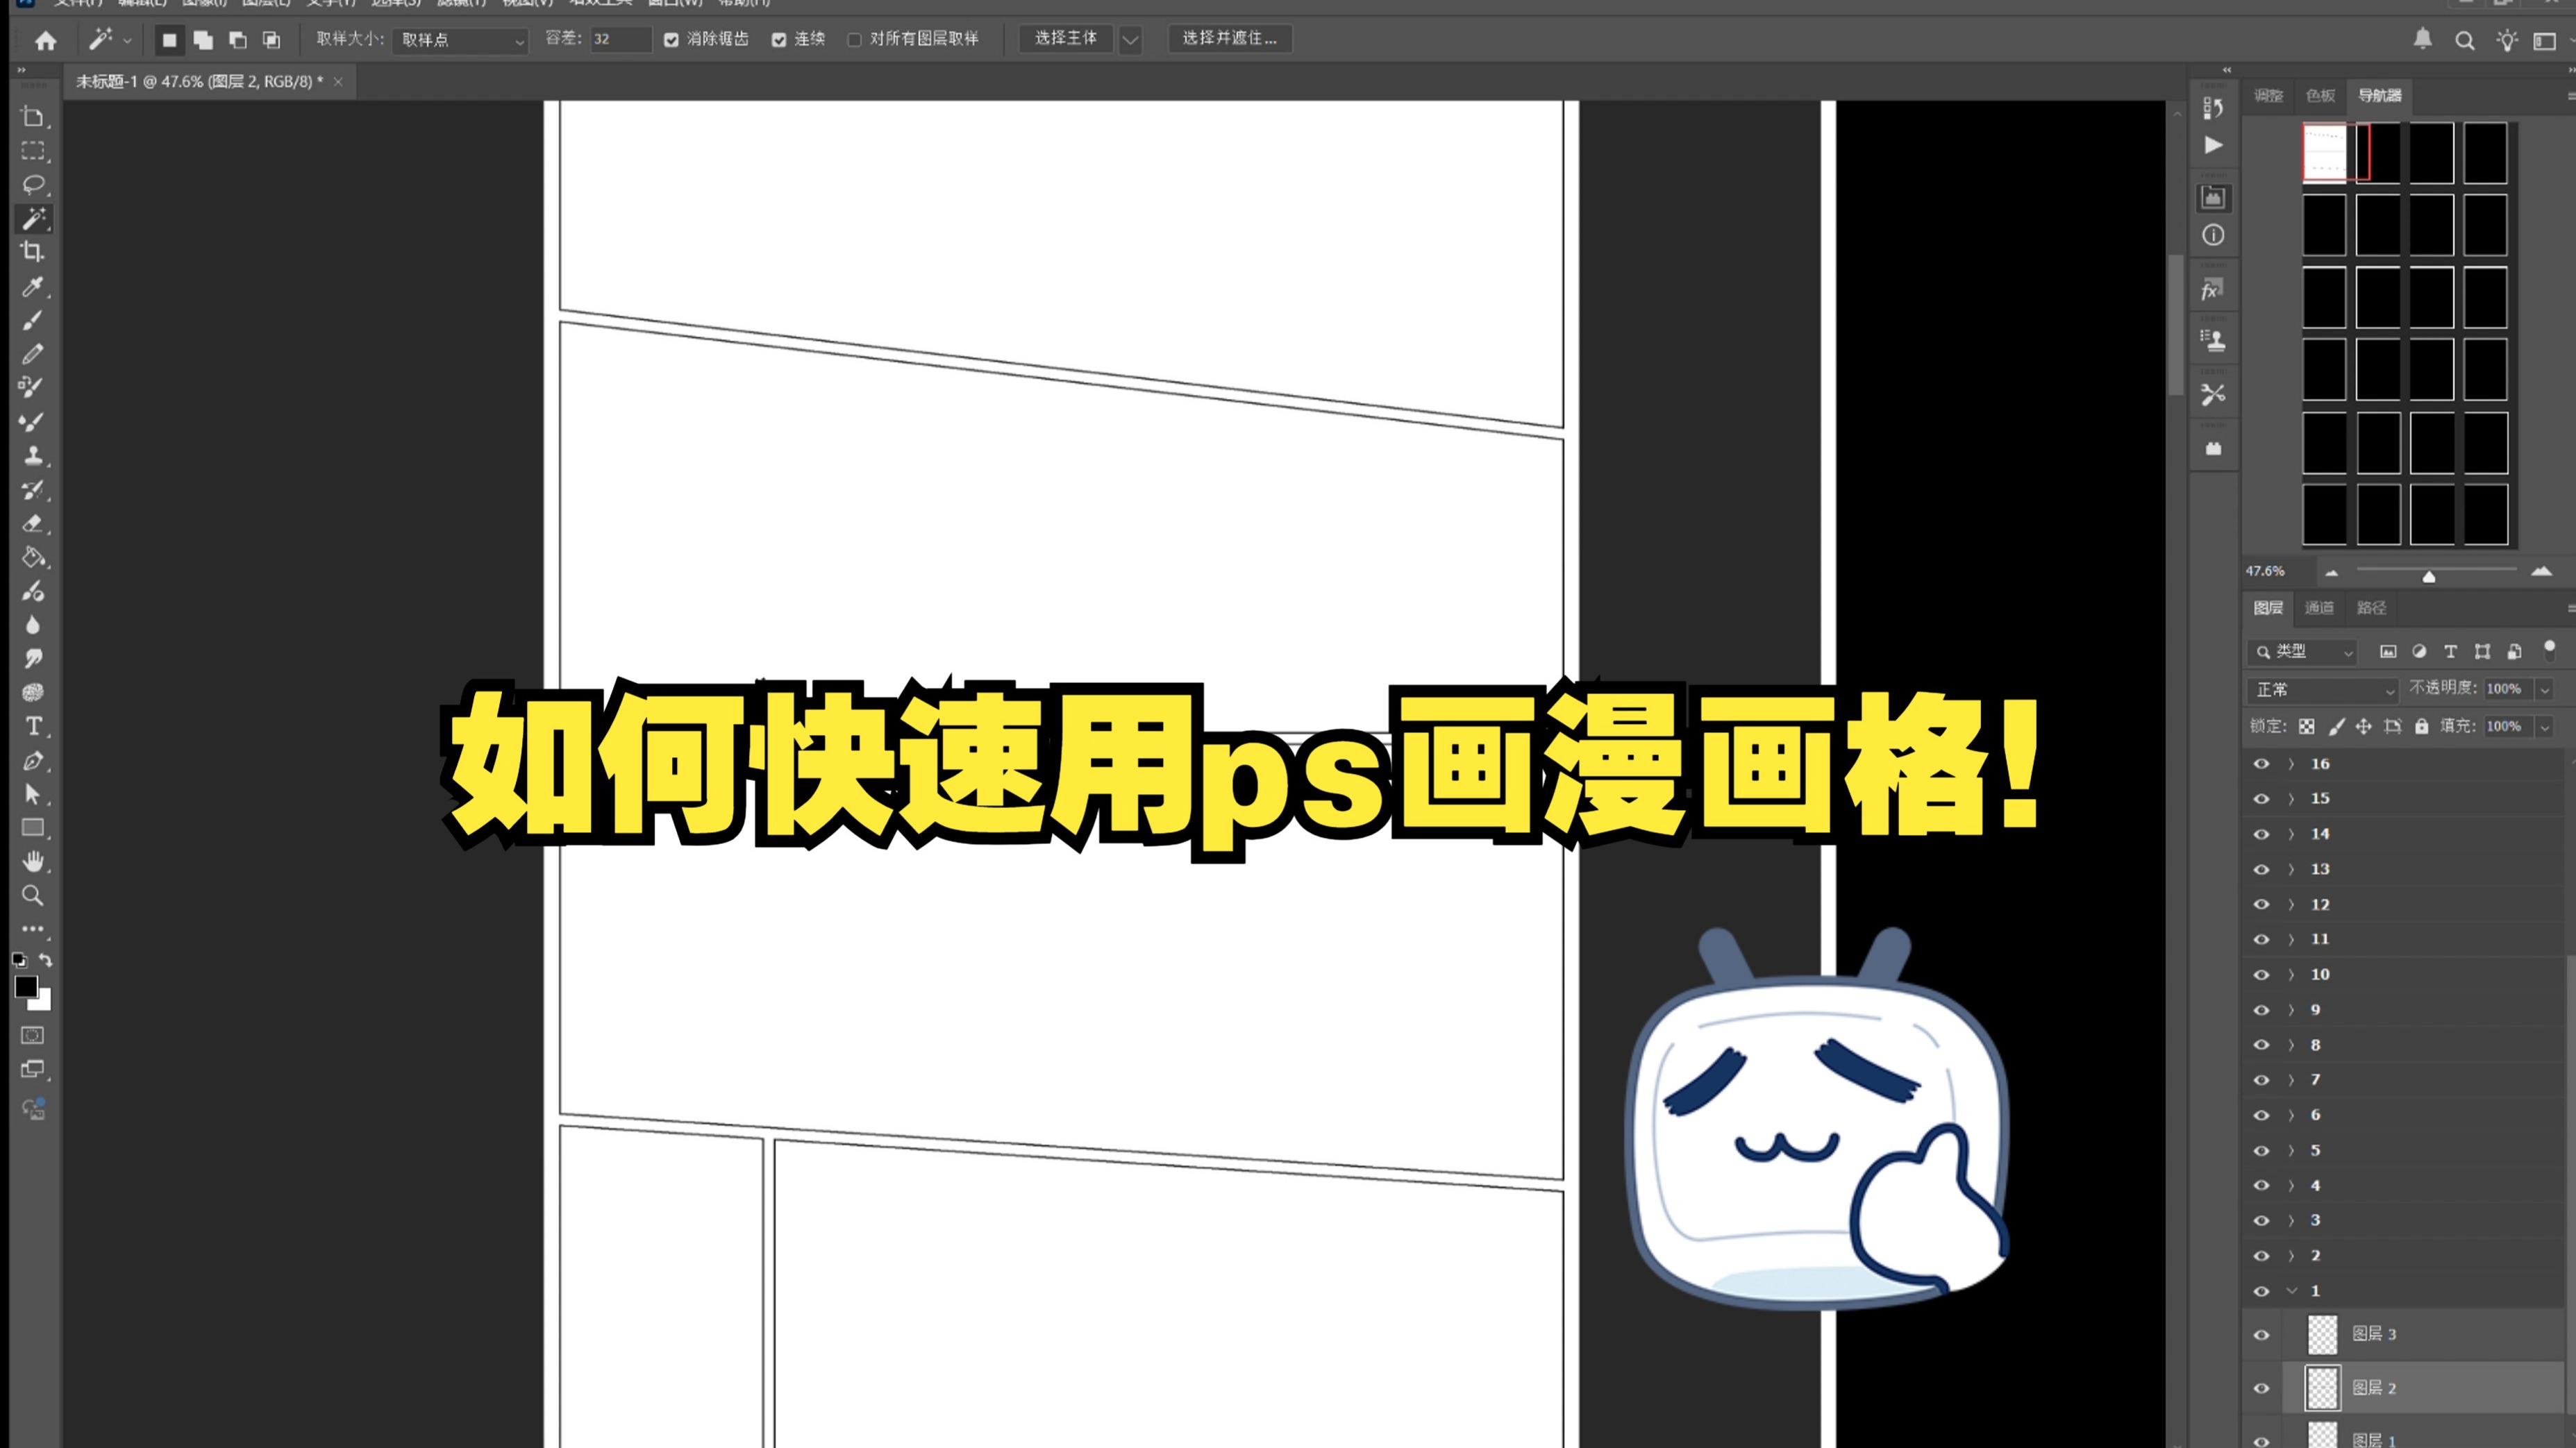Select the Paint Bucket tool

[x=33, y=557]
